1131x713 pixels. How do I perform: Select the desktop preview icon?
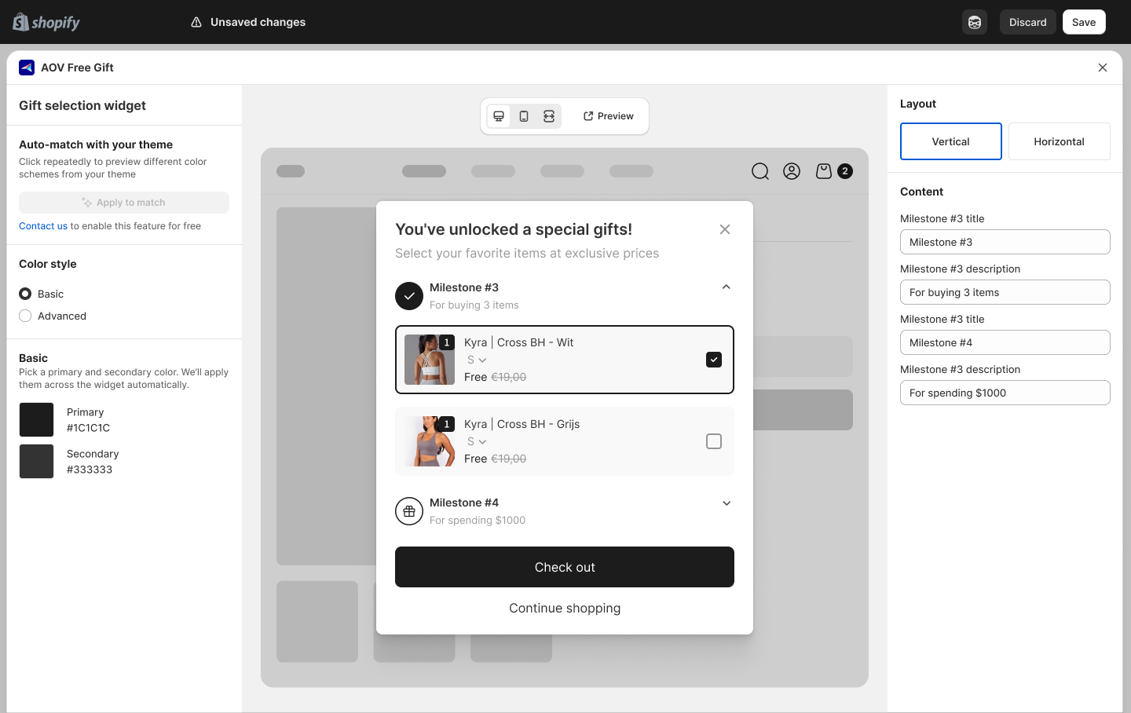[x=499, y=115]
